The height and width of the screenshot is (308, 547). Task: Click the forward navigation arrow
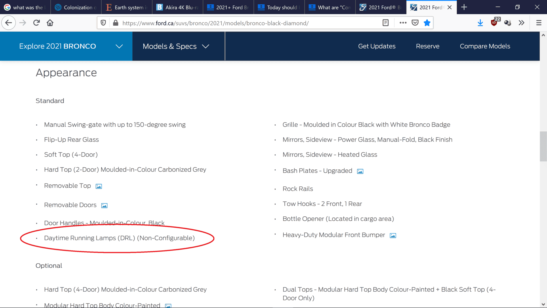pyautogui.click(x=23, y=23)
